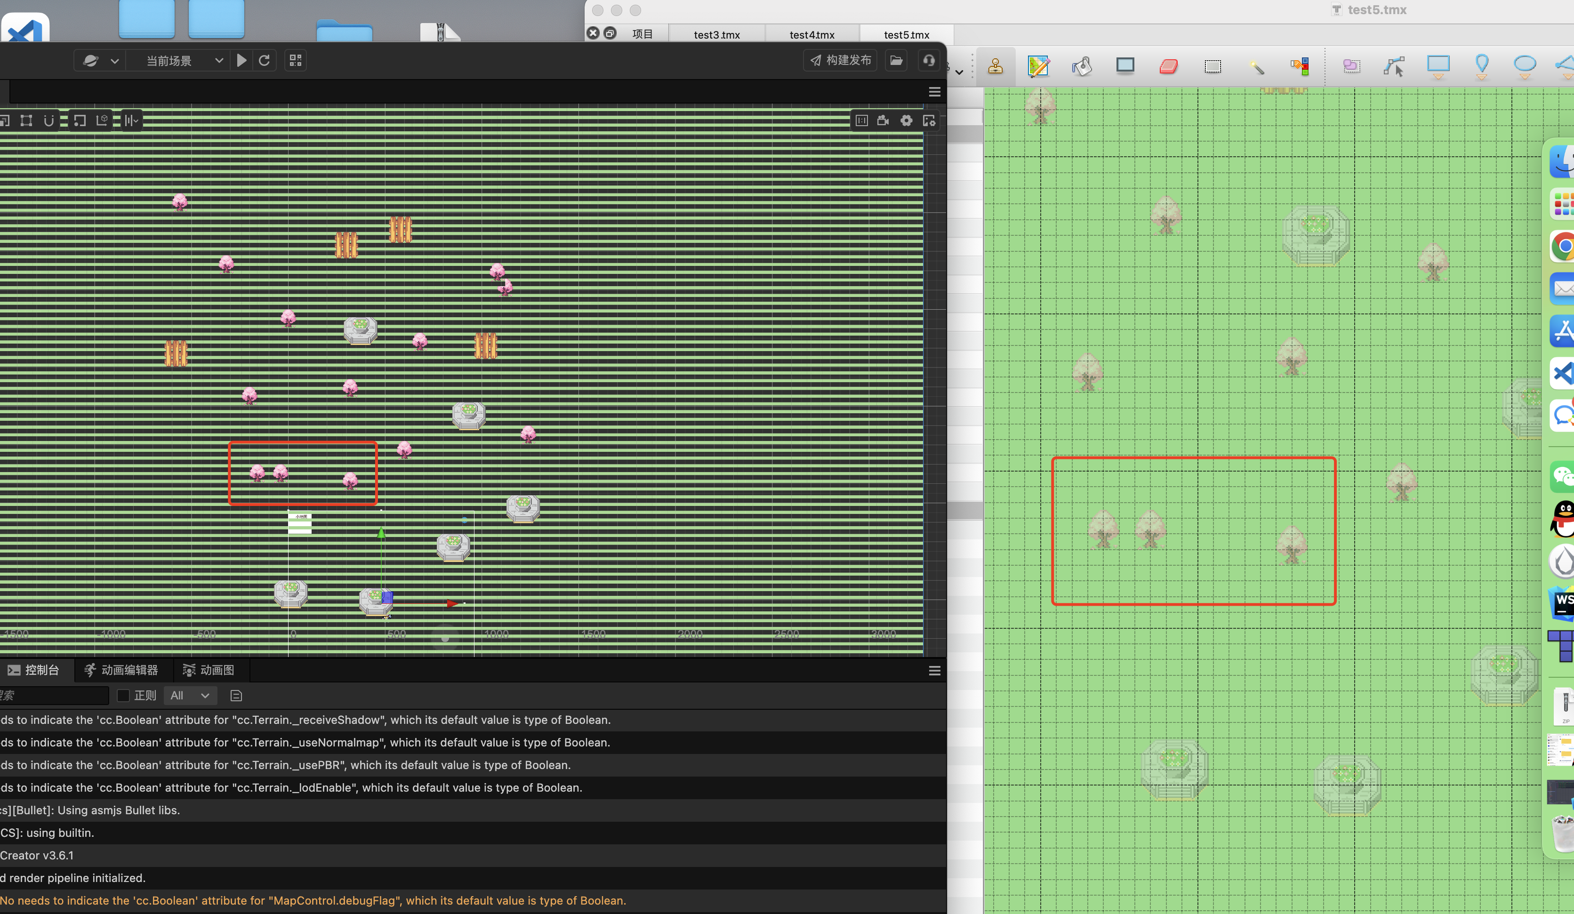Select the Terrain Brush tool

click(1038, 65)
